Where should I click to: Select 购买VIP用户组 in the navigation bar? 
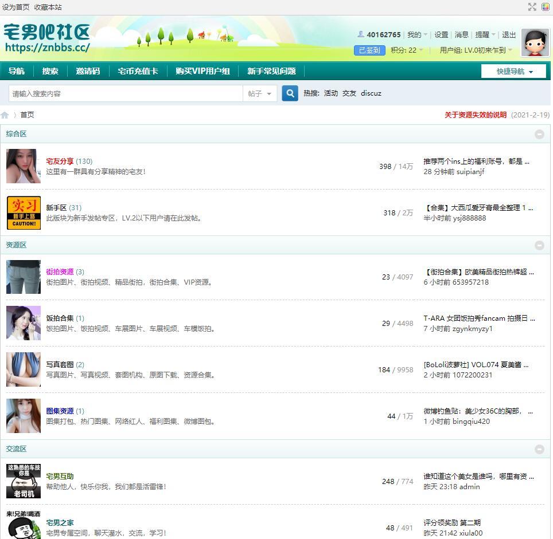pyautogui.click(x=202, y=72)
